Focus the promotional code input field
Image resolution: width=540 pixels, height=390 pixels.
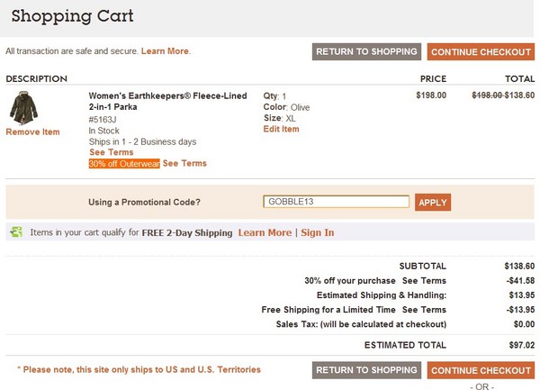click(x=336, y=202)
